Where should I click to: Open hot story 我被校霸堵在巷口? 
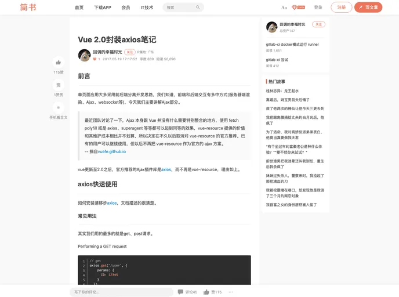pyautogui.click(x=295, y=193)
